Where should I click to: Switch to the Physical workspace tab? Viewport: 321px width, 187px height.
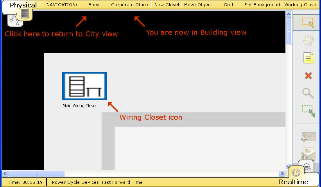(x=23, y=5)
